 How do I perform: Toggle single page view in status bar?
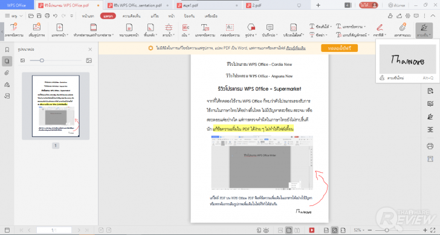[289, 230]
